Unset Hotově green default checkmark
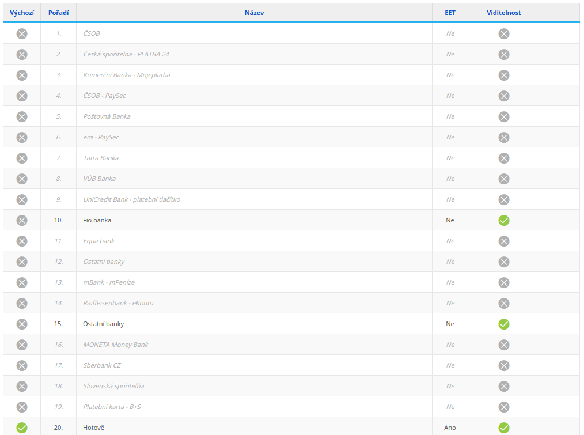 (22, 428)
